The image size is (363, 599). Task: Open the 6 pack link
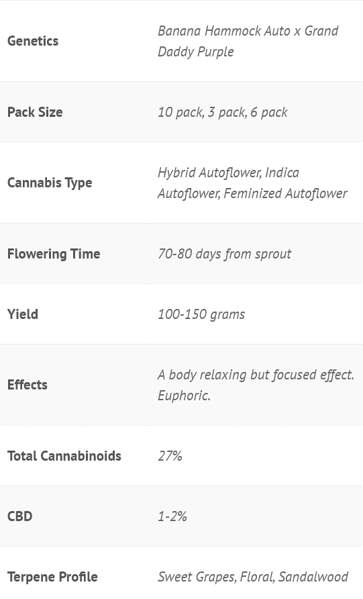pyautogui.click(x=269, y=112)
